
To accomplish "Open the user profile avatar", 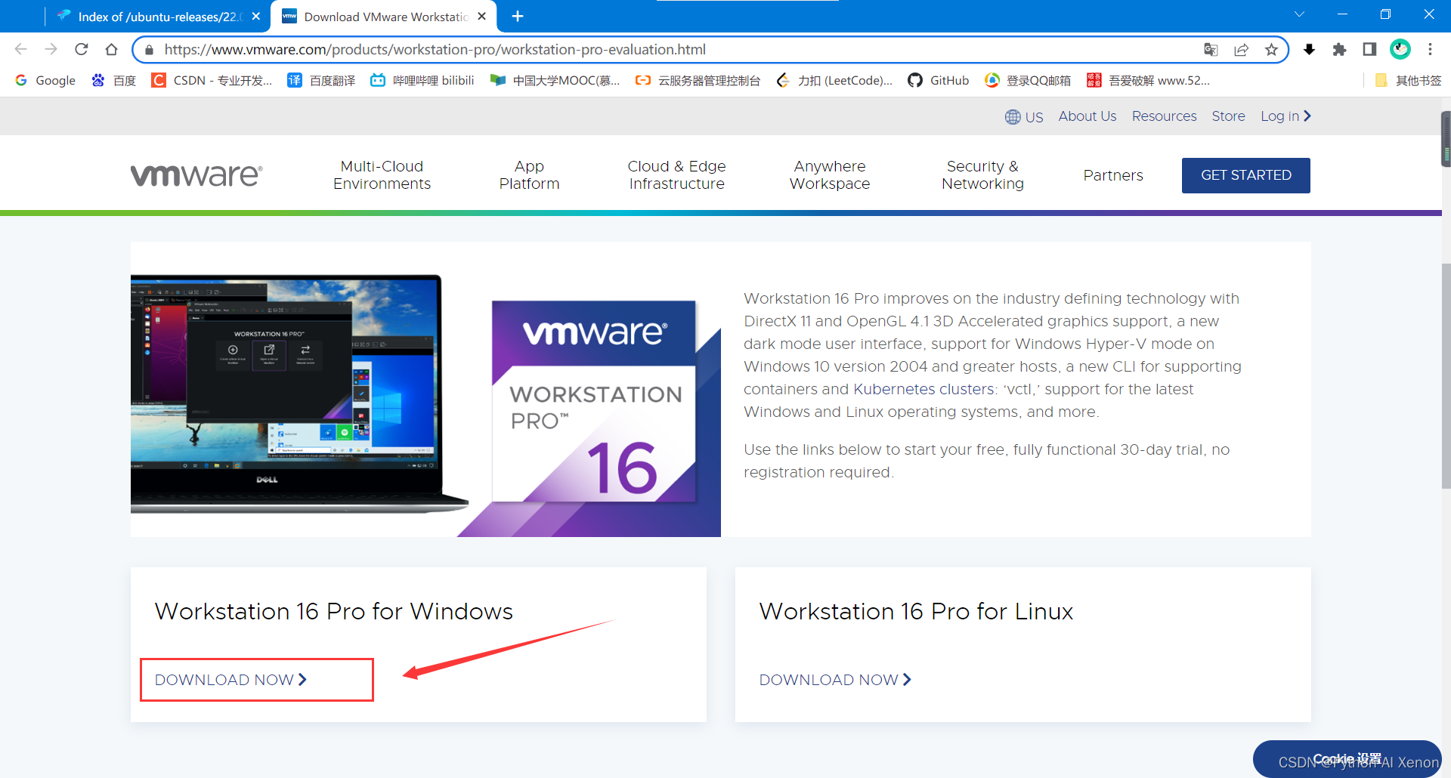I will [x=1400, y=50].
